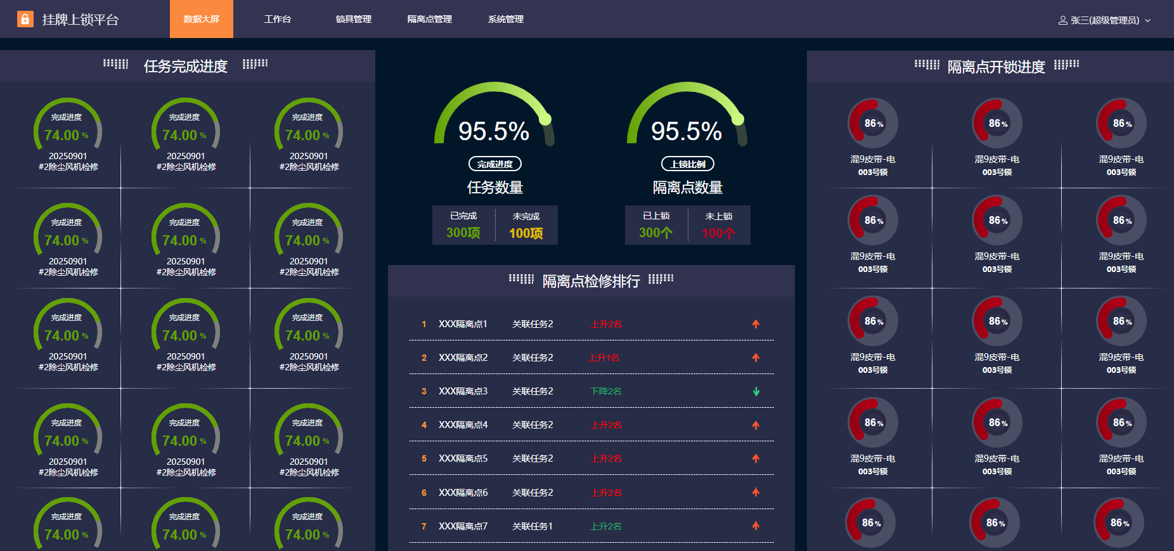This screenshot has height=551, width=1174.
Task: Click the up arrow for XXX隔离点1
Action: point(756,324)
